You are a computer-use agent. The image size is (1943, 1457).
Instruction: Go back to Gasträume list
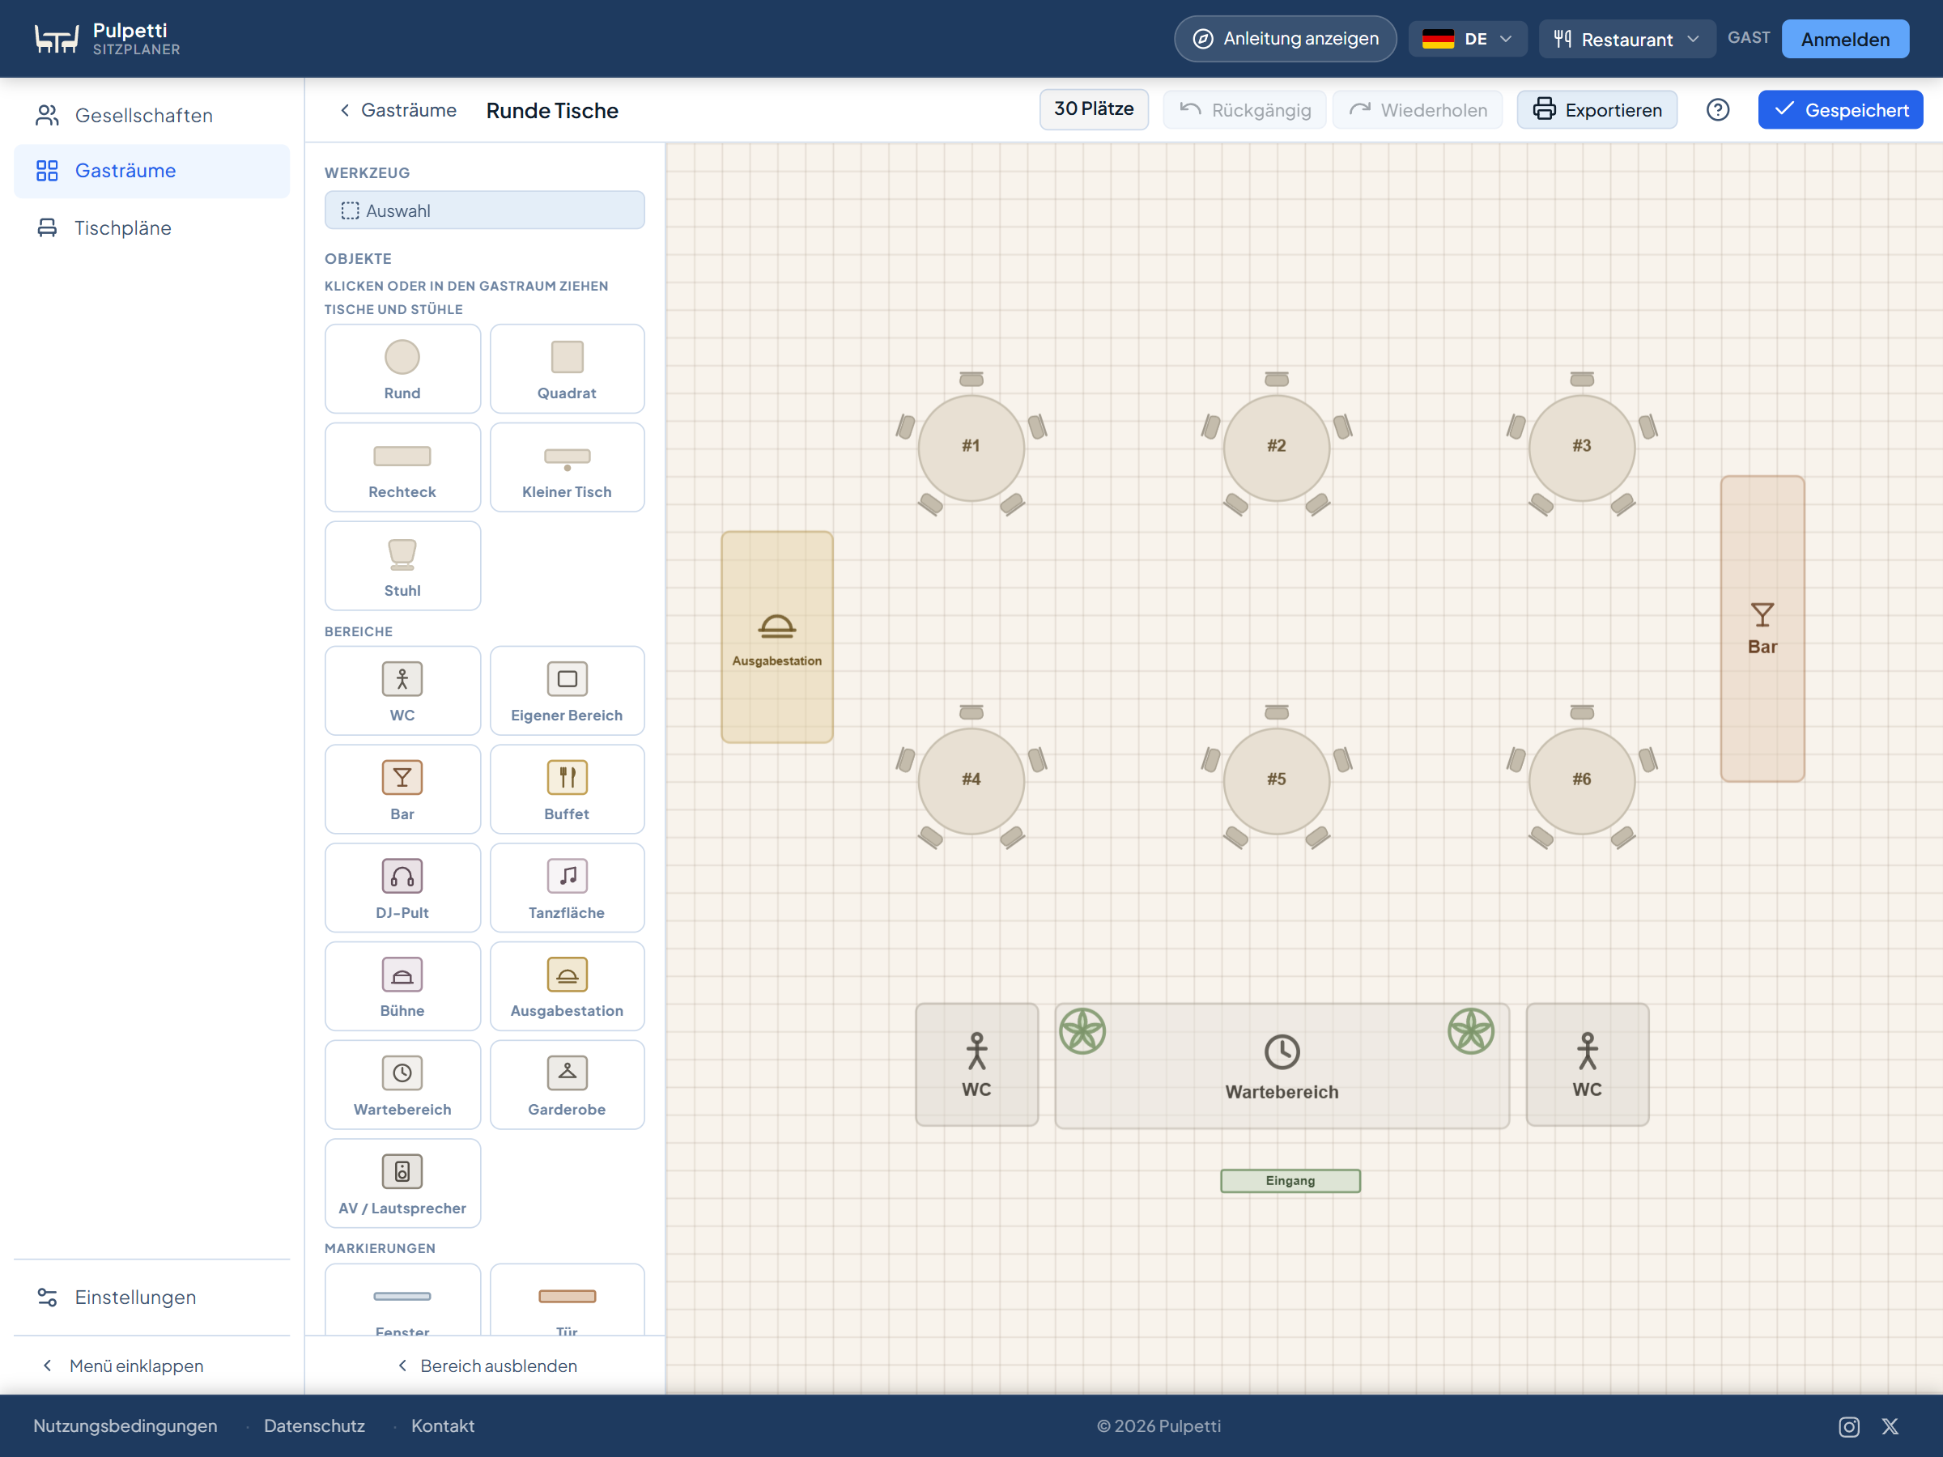[398, 110]
